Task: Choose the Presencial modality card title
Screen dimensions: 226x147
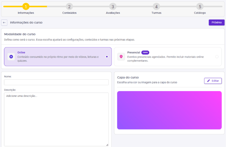Action: pos(134,52)
